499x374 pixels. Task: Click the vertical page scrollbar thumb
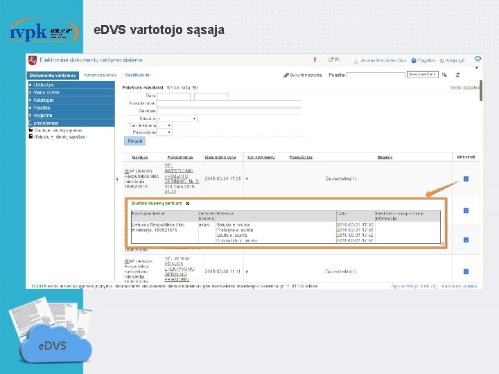click(481, 91)
